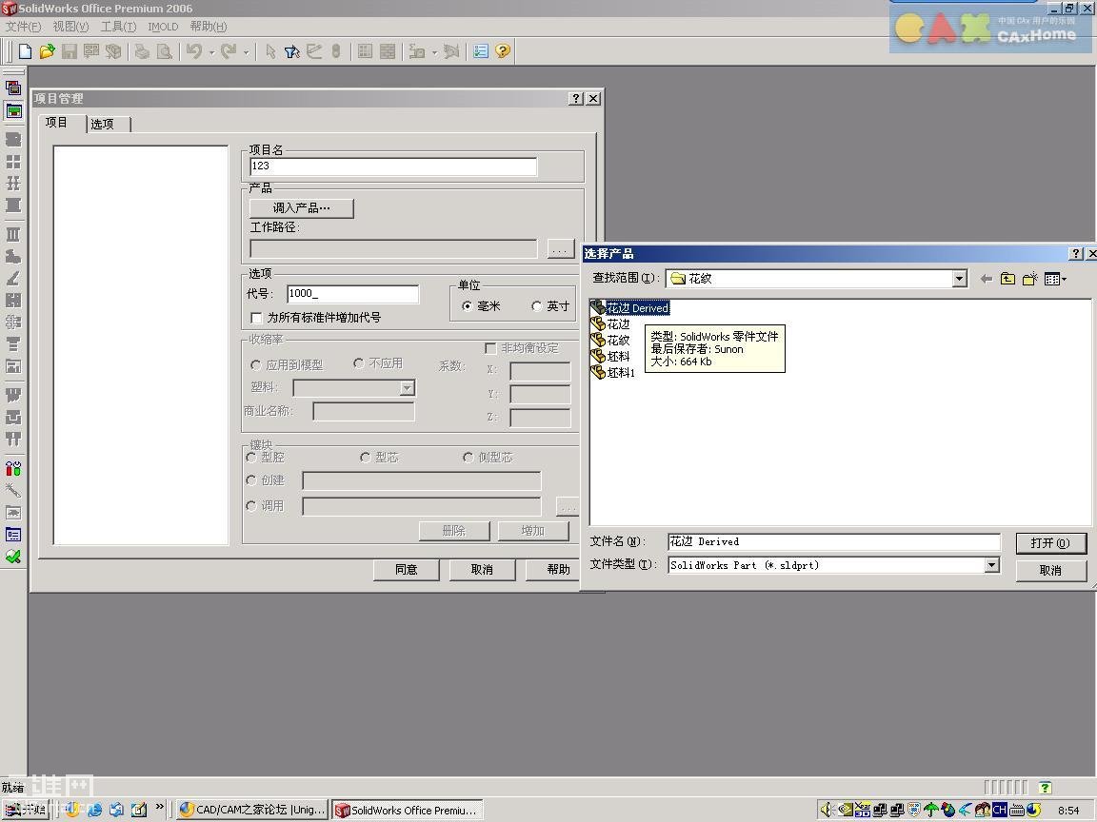Image resolution: width=1097 pixels, height=822 pixels.
Task: Select the 不应用 radio button
Action: point(358,363)
